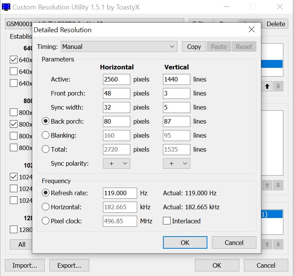Click the Custom Resolution Utility monitor icon
294x276 pixels.
[x=6, y=7]
